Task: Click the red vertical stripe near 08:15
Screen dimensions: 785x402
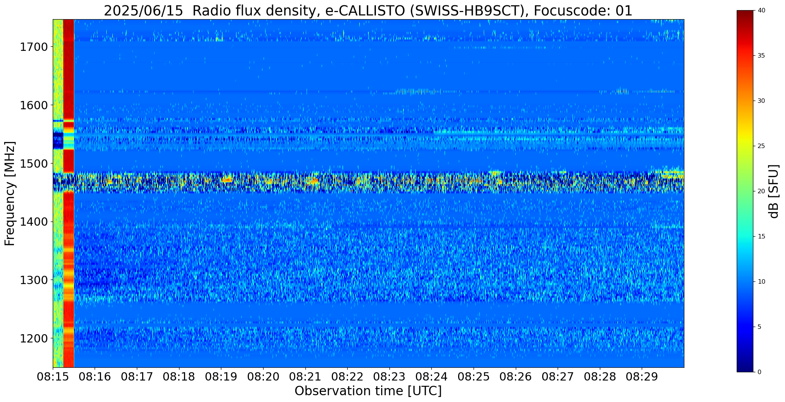Action: click(69, 193)
